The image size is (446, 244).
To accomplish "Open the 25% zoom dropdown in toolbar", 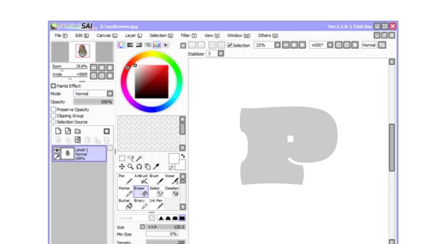I will tap(277, 45).
